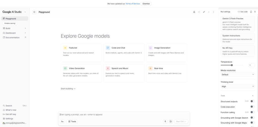Click the compare mode sparkle icon
Screen dimensions: 258x127
click(204, 12)
